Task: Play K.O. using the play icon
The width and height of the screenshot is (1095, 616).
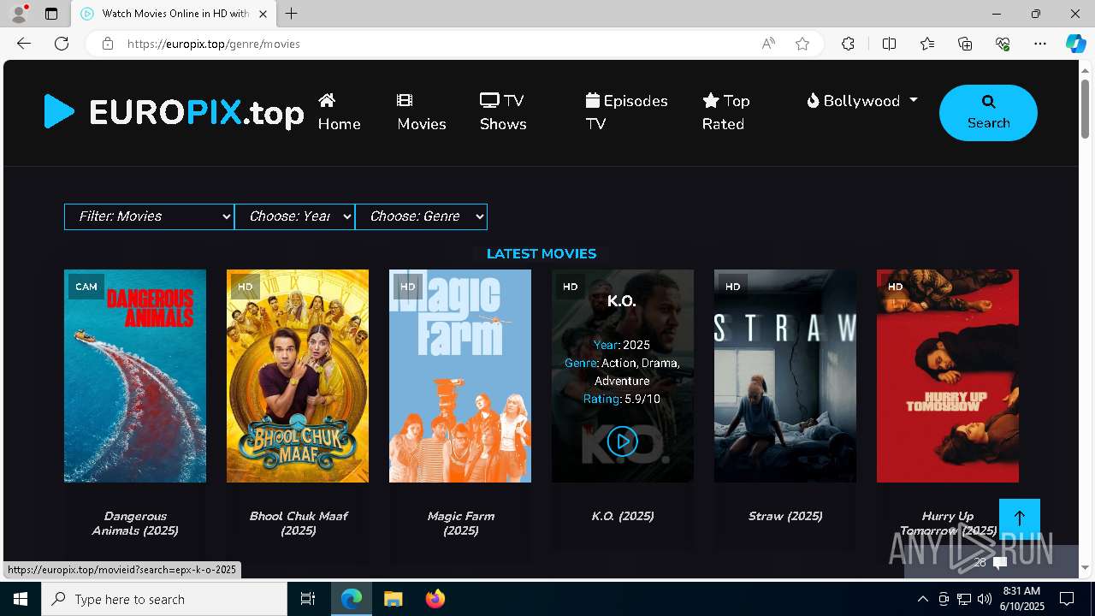Action: (622, 441)
